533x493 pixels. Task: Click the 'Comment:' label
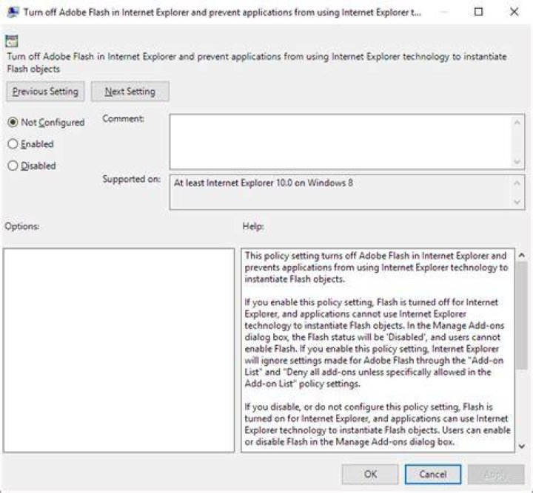124,119
